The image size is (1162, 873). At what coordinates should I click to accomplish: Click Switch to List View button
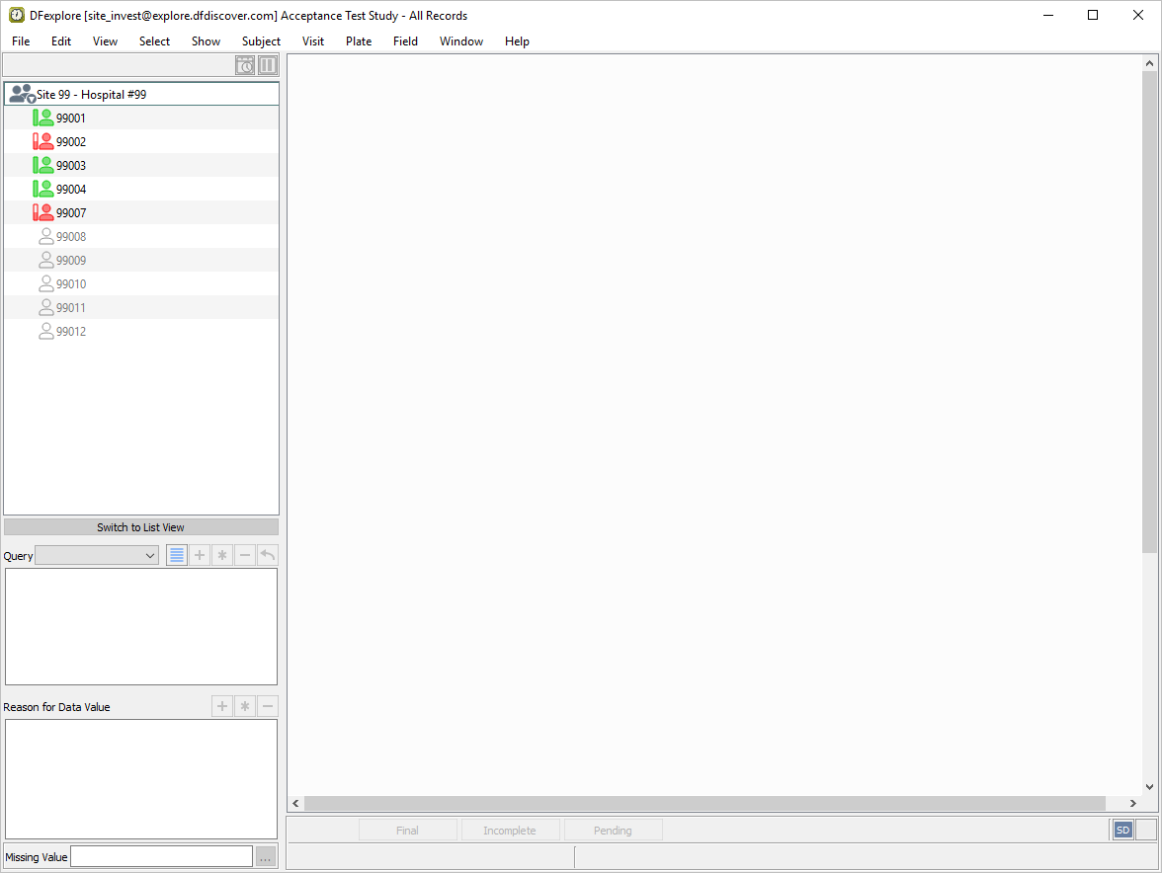point(140,527)
